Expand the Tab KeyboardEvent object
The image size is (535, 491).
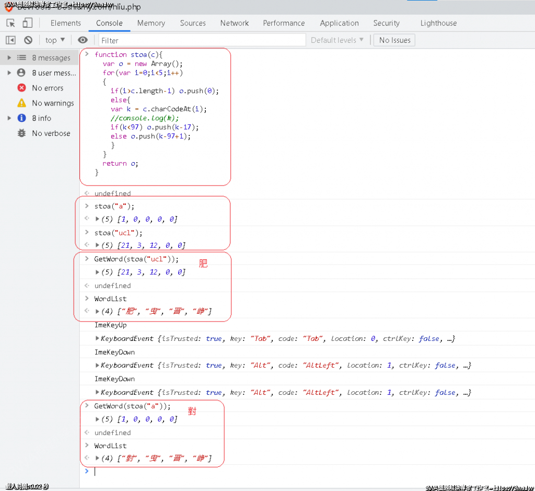(98, 339)
